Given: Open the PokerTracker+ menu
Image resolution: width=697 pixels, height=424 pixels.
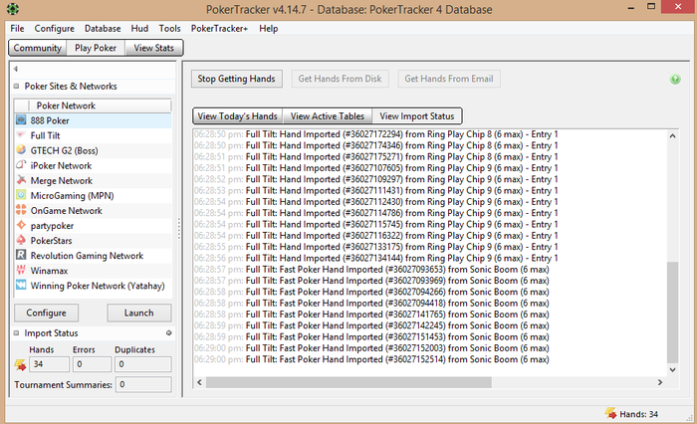Looking at the screenshot, I should [x=219, y=29].
